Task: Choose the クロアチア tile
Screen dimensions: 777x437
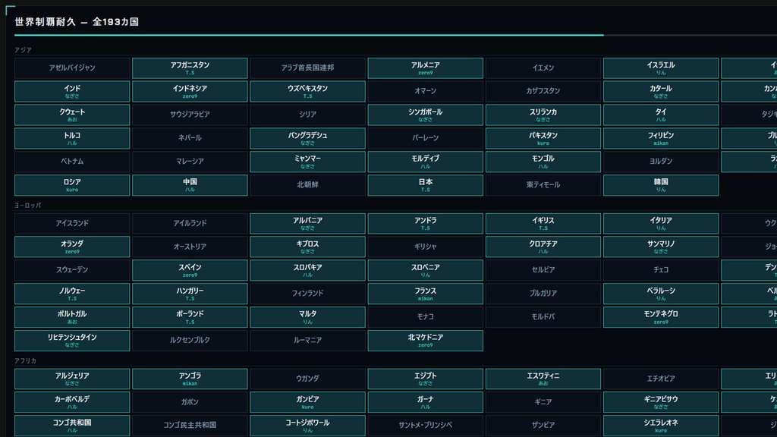Action: pos(543,247)
